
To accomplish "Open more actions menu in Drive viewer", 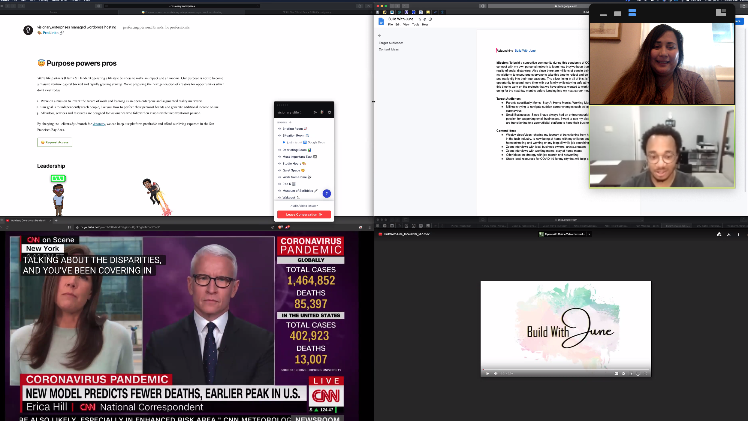I will [x=738, y=234].
